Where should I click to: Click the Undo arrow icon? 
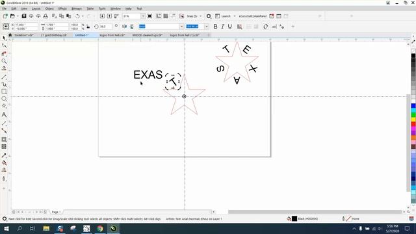[77, 16]
